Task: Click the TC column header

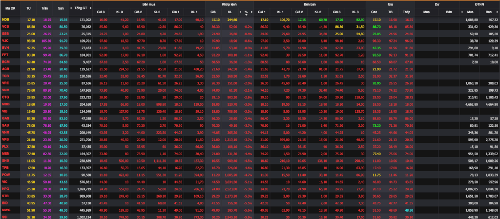Action: (x=28, y=8)
